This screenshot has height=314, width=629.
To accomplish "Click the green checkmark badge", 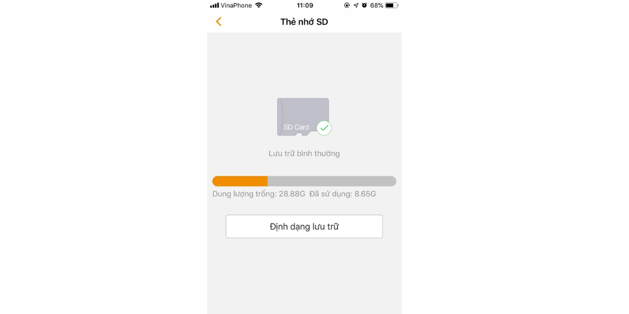I will [324, 128].
